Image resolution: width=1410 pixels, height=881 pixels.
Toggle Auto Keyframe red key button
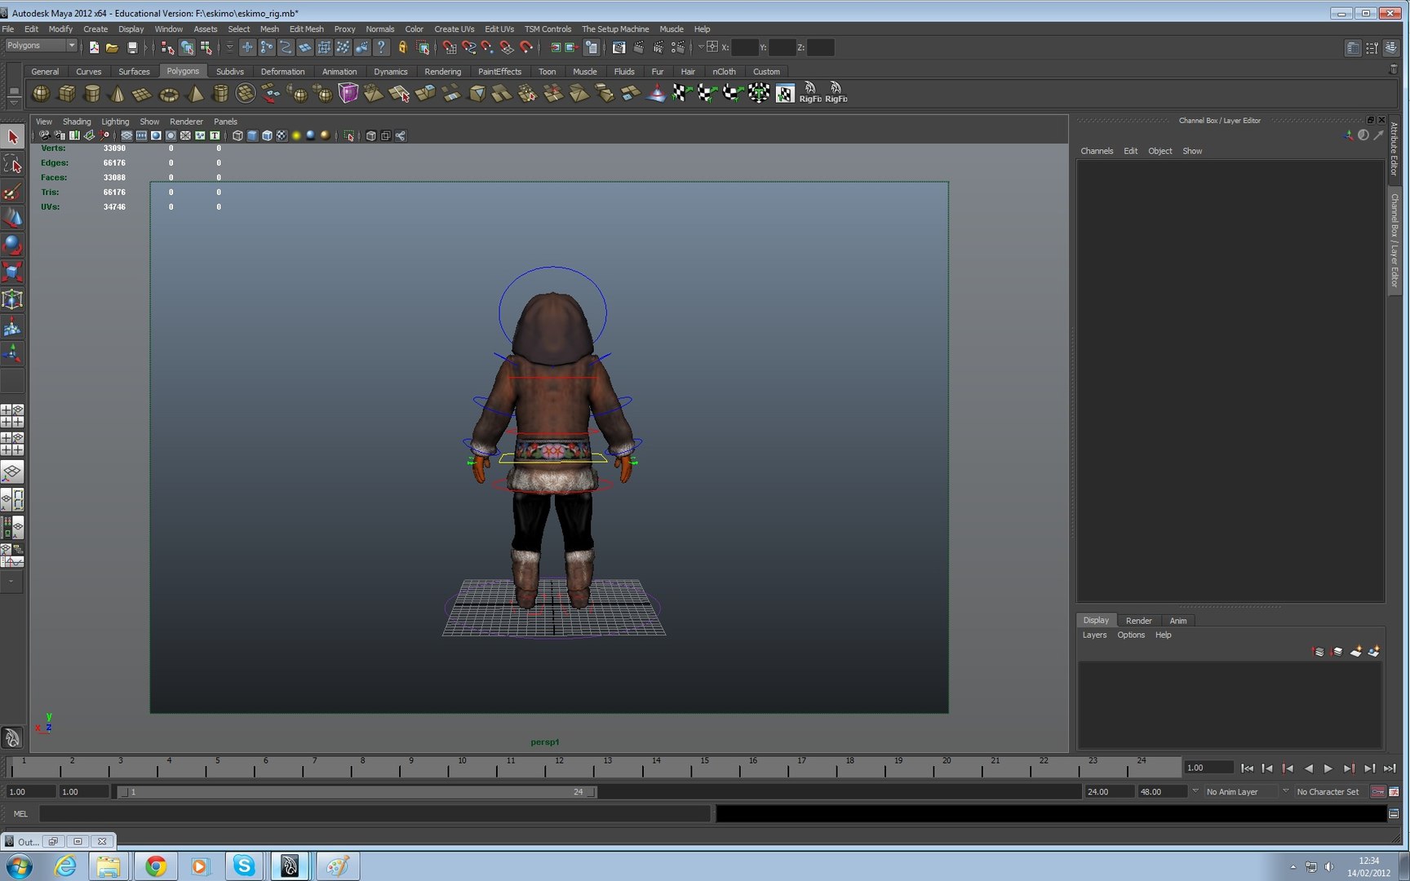[x=1377, y=791]
